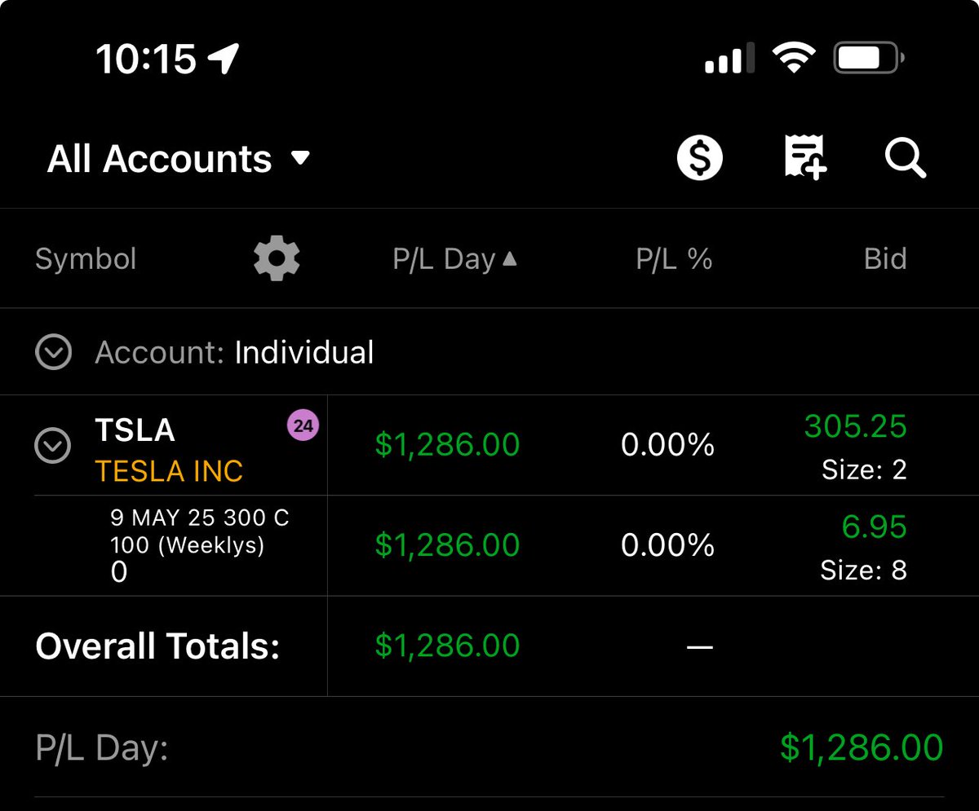Collapse the Account: Individual group

[54, 352]
